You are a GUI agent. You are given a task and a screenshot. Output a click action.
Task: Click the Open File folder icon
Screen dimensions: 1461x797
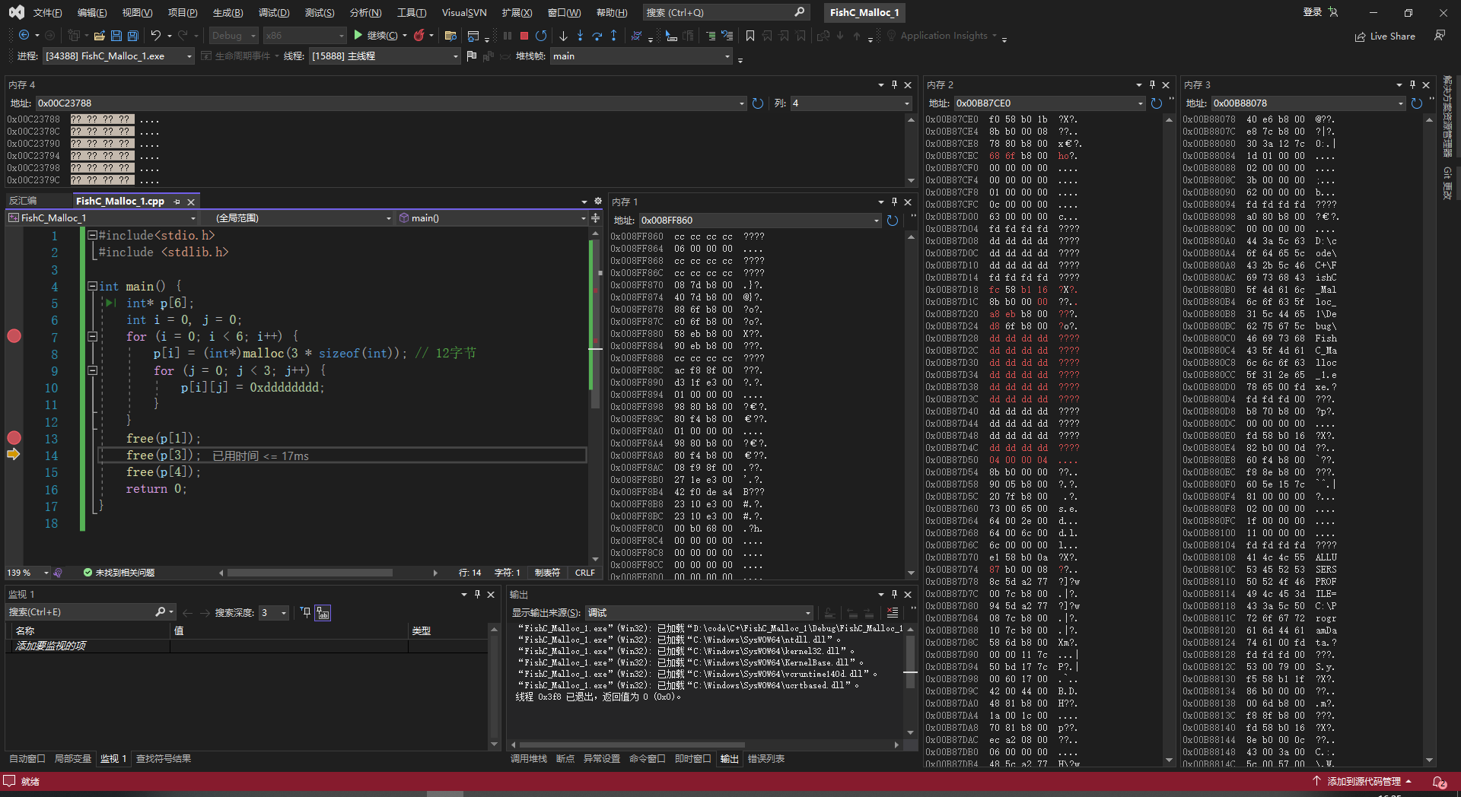(99, 36)
